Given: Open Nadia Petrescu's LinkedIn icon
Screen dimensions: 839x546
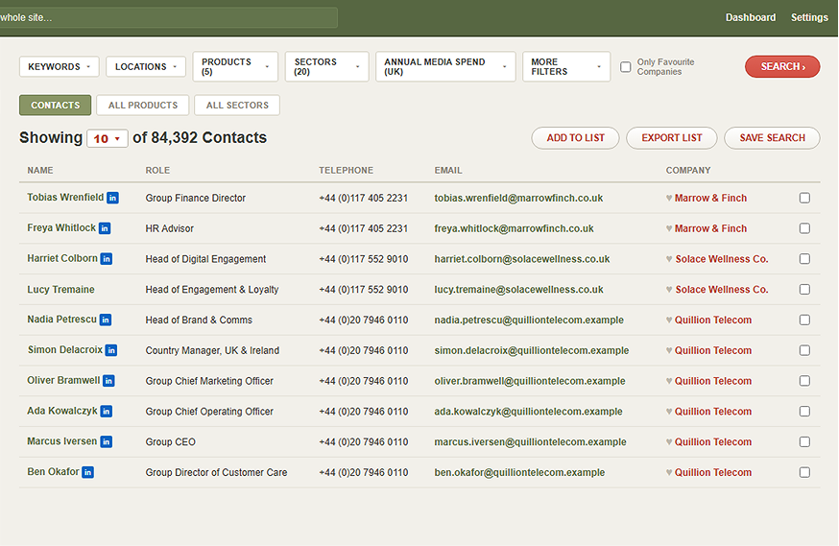Looking at the screenshot, I should 106,320.
